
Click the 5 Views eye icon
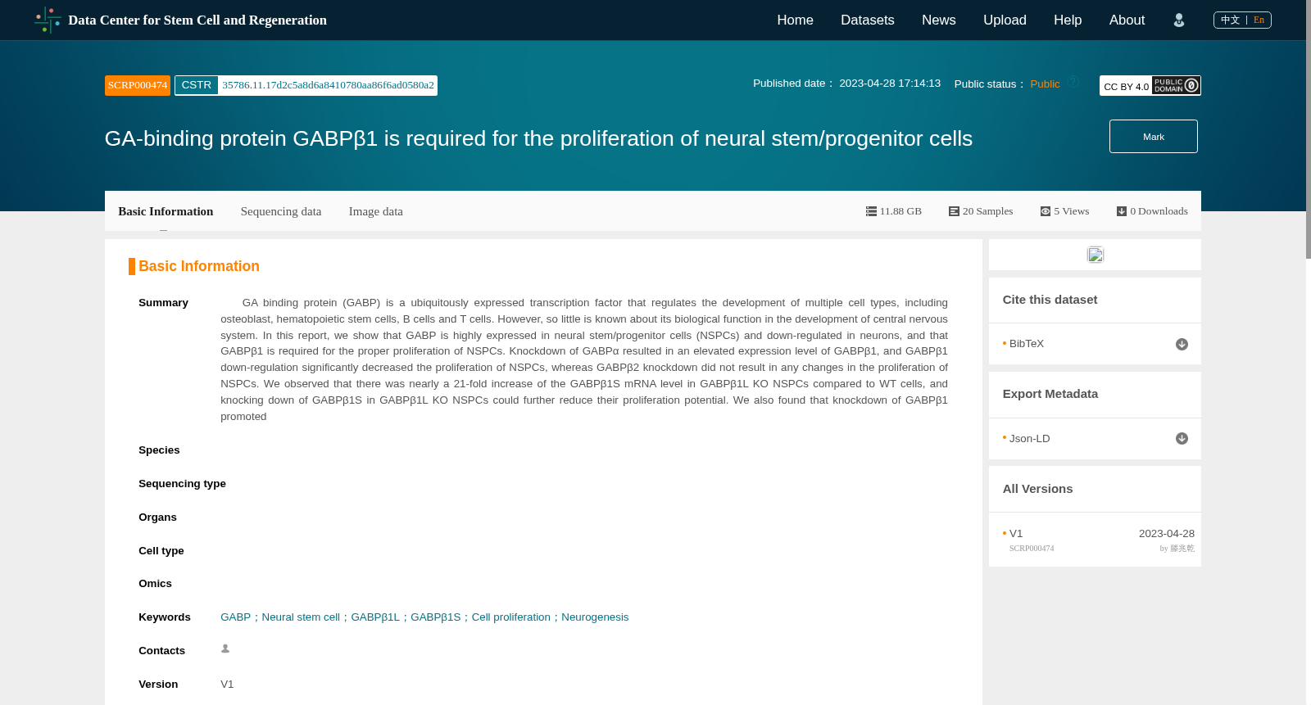[1046, 211]
